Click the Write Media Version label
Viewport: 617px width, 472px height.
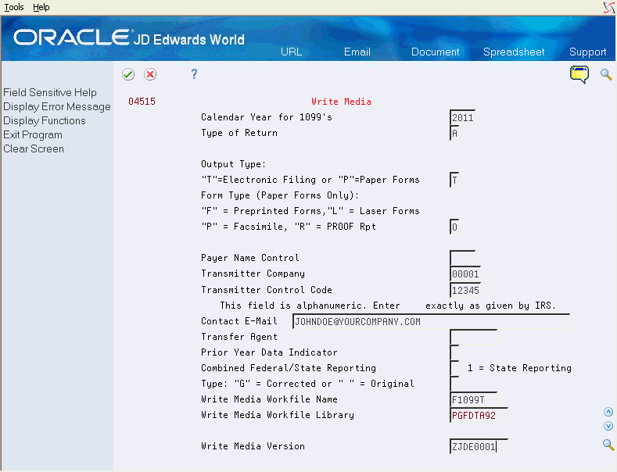253,446
